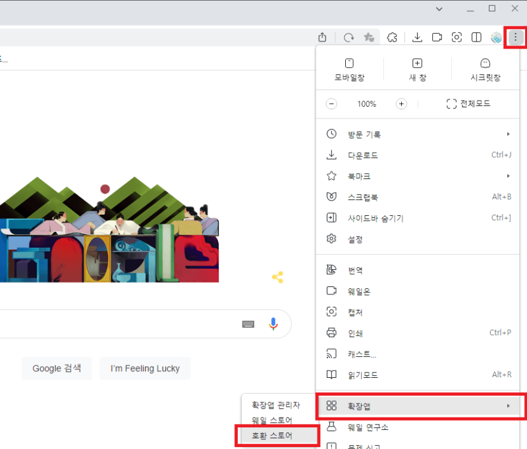Viewport: 527px width, 449px height.
Task: Select 다운로드 in the menu
Action: point(418,155)
